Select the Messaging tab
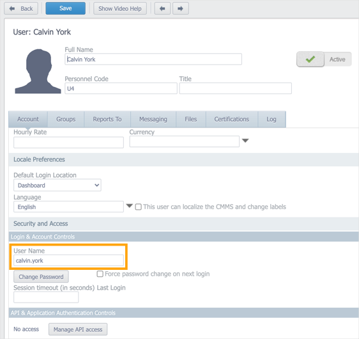359x339 pixels. tap(153, 119)
